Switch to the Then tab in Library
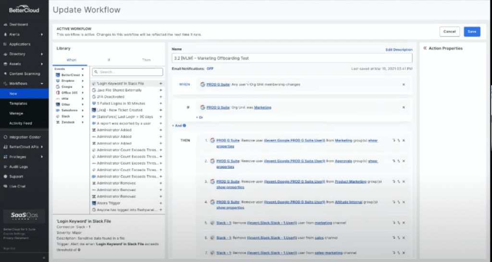Screen dimensions: 492x262 [146, 60]
